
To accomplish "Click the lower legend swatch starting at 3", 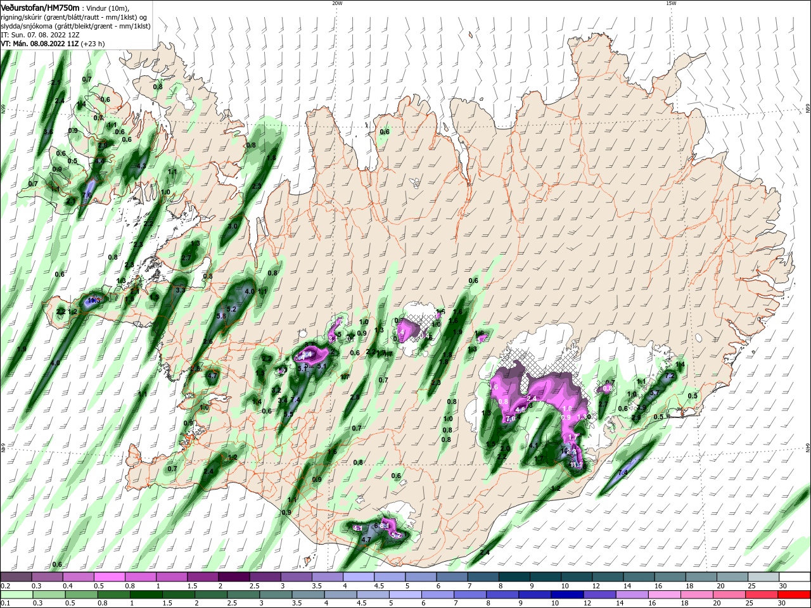I will pos(276,595).
